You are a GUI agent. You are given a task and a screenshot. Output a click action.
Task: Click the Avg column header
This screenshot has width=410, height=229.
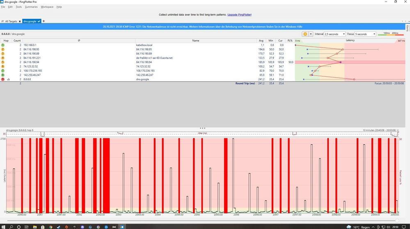(261, 41)
